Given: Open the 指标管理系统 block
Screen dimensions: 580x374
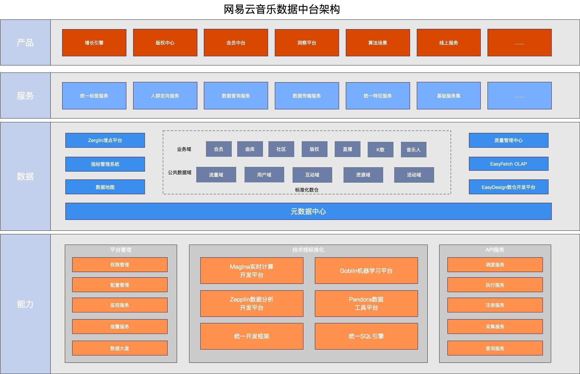Looking at the screenshot, I should click(x=105, y=164).
